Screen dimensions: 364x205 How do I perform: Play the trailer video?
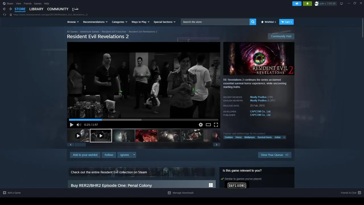point(71,125)
